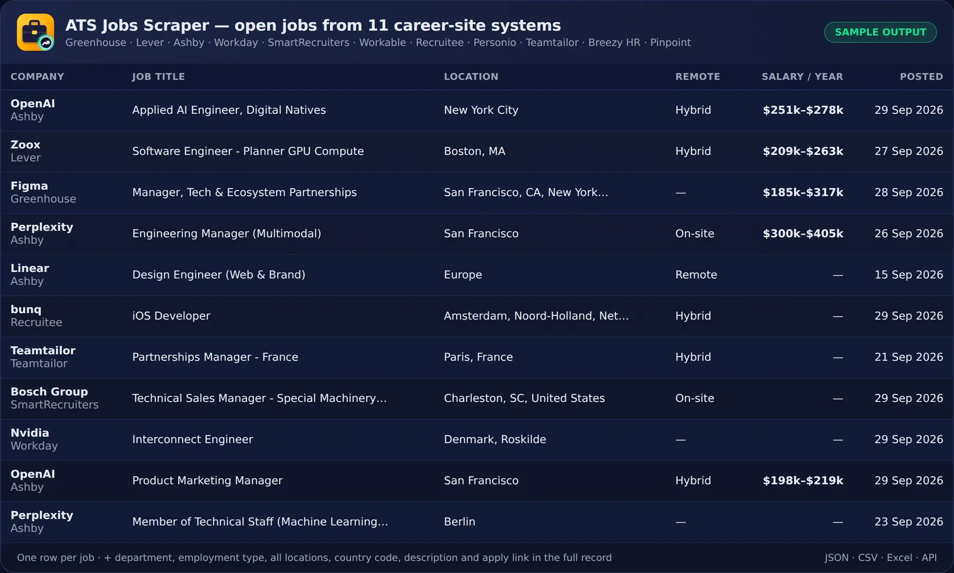954x573 pixels.
Task: Click the New York City location cell
Action: 481,110
